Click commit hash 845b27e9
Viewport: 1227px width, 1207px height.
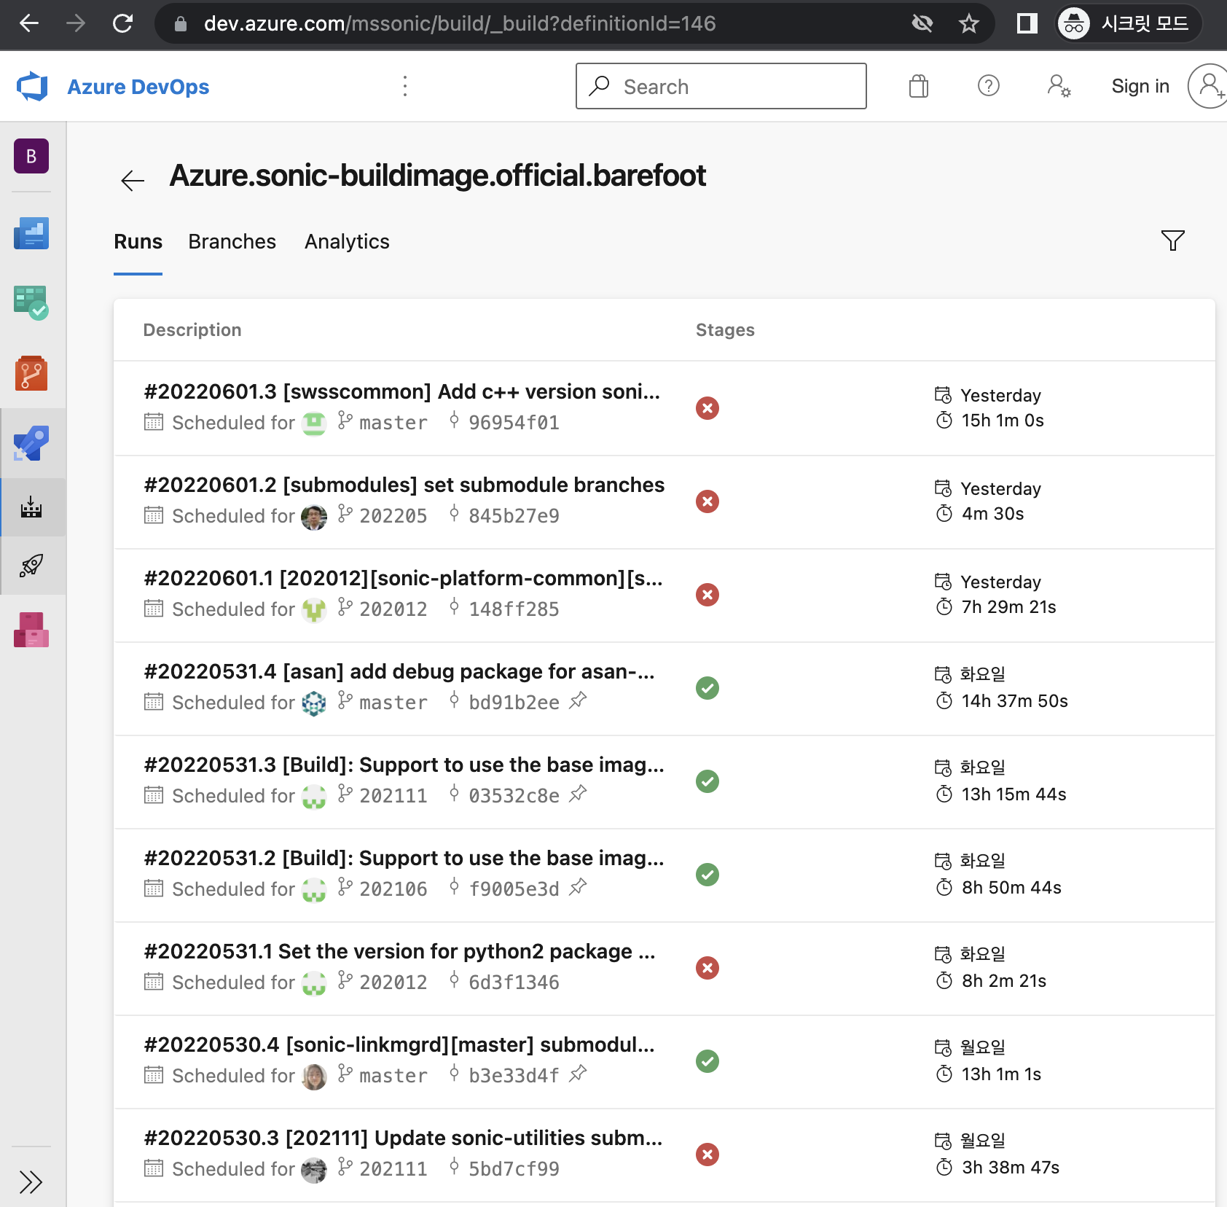point(514,516)
